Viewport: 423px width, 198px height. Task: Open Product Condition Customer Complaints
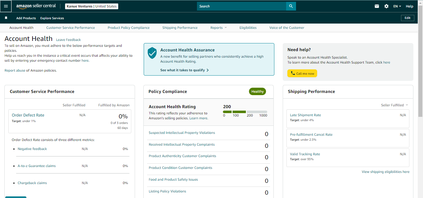(x=181, y=168)
